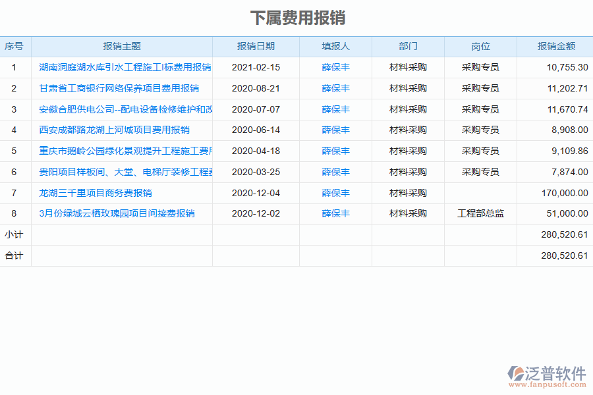Click the 填报人 column header
The width and height of the screenshot is (593, 395).
(335, 46)
